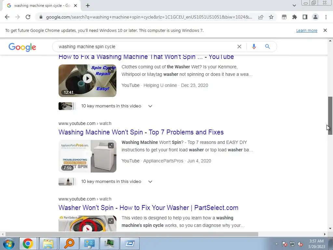Click the vertical scrollbar thumb
333x250 pixels.
330,116
